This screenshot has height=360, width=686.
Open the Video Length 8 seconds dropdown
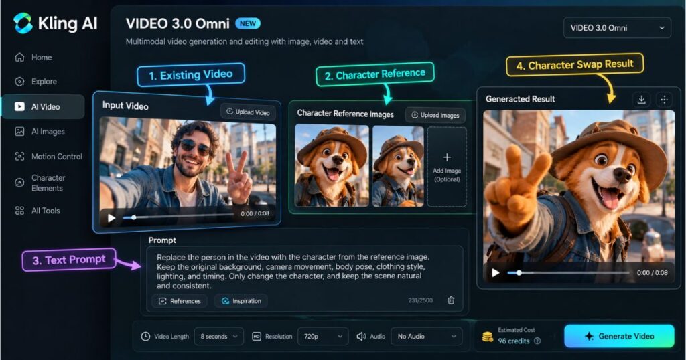219,337
